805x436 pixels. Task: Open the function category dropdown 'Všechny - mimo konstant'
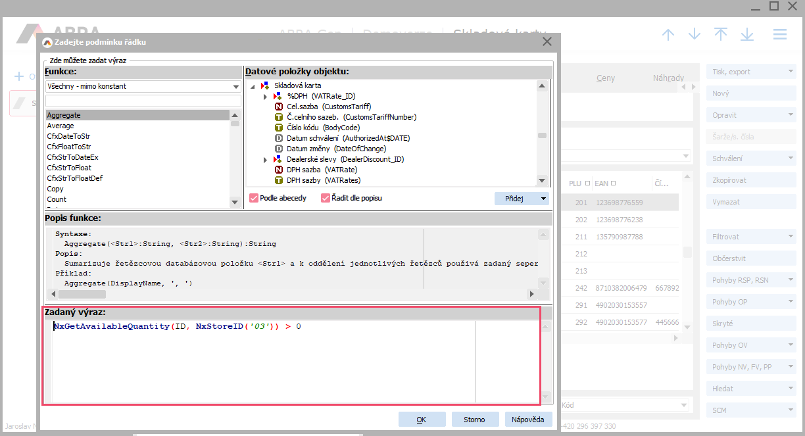(x=143, y=86)
